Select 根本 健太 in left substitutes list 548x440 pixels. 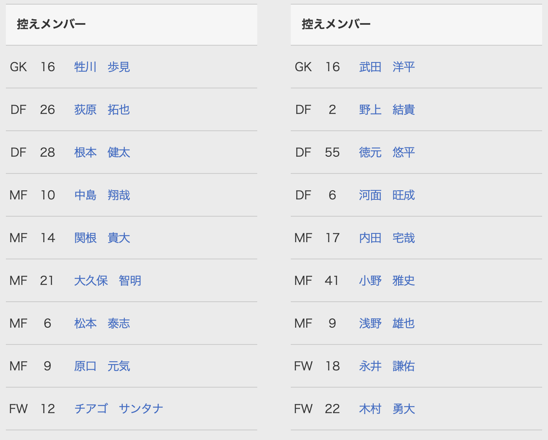tap(102, 153)
